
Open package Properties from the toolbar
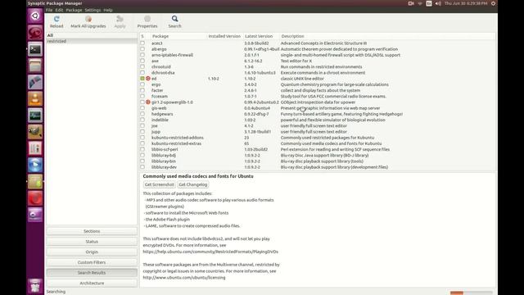coord(147,22)
